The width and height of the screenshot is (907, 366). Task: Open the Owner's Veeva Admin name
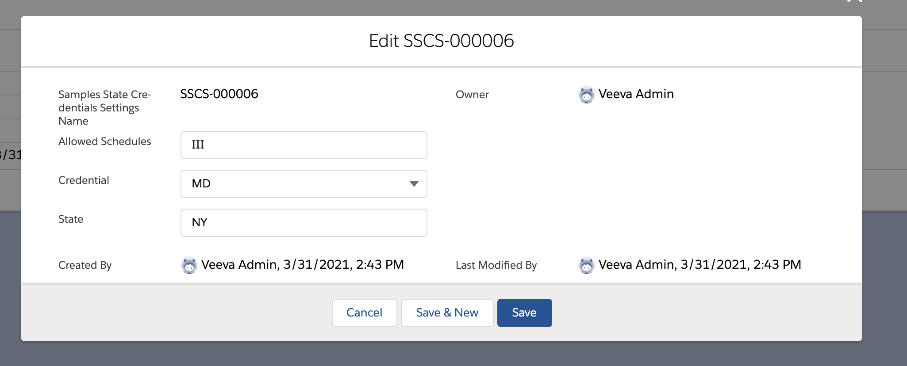pyautogui.click(x=636, y=94)
